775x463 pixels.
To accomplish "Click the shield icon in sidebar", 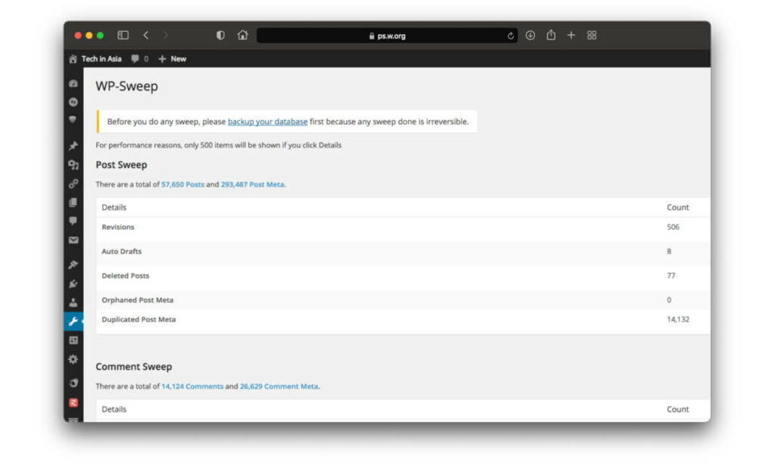I will pyautogui.click(x=73, y=120).
